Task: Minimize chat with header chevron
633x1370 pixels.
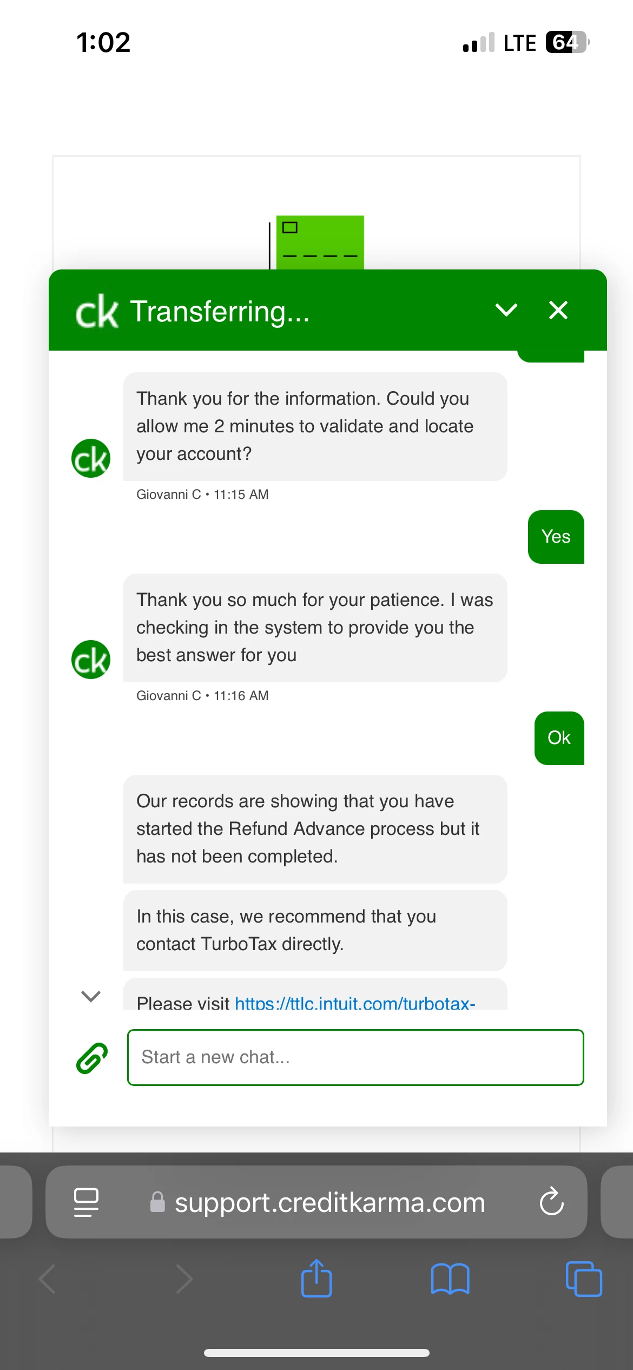Action: click(506, 310)
